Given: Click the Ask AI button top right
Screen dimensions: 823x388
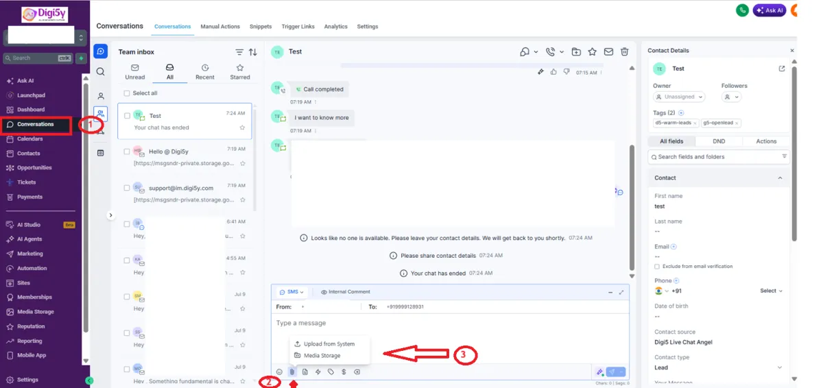Looking at the screenshot, I should 770,10.
